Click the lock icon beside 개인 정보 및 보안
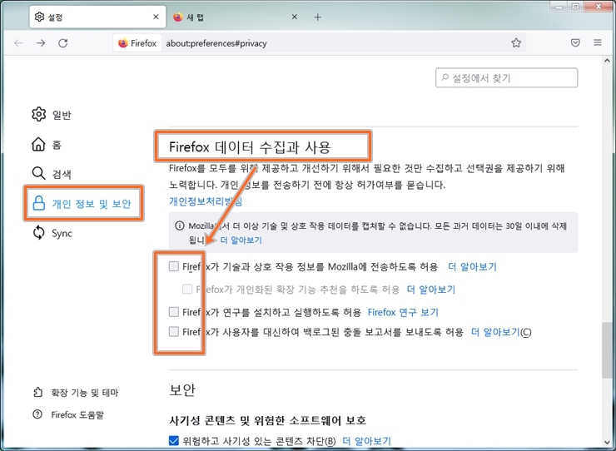This screenshot has width=616, height=451. point(38,203)
